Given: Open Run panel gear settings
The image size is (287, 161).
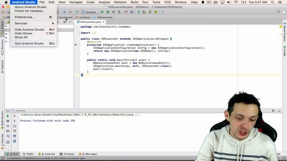Looking at the screenshot, I should 273,110.
